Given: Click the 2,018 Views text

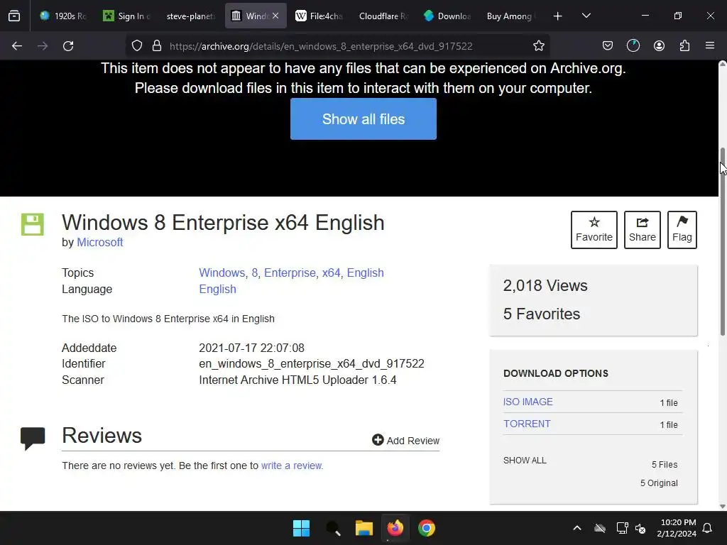Looking at the screenshot, I should point(545,285).
